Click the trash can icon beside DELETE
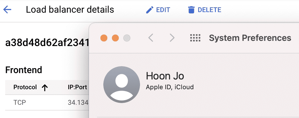The image size is (299, 118). tap(191, 10)
